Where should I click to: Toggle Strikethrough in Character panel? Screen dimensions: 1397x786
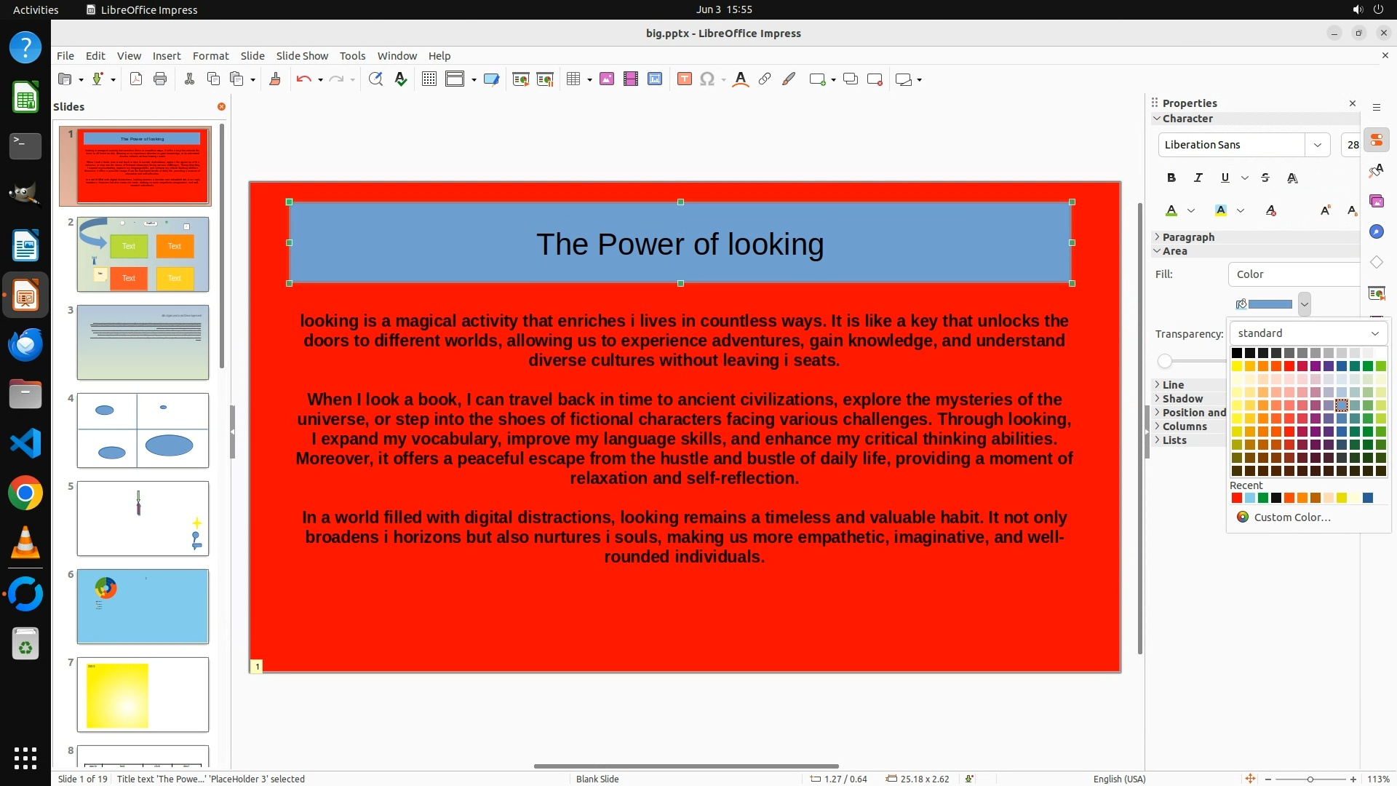pos(1265,178)
